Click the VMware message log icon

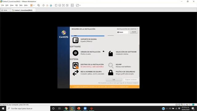193,105
